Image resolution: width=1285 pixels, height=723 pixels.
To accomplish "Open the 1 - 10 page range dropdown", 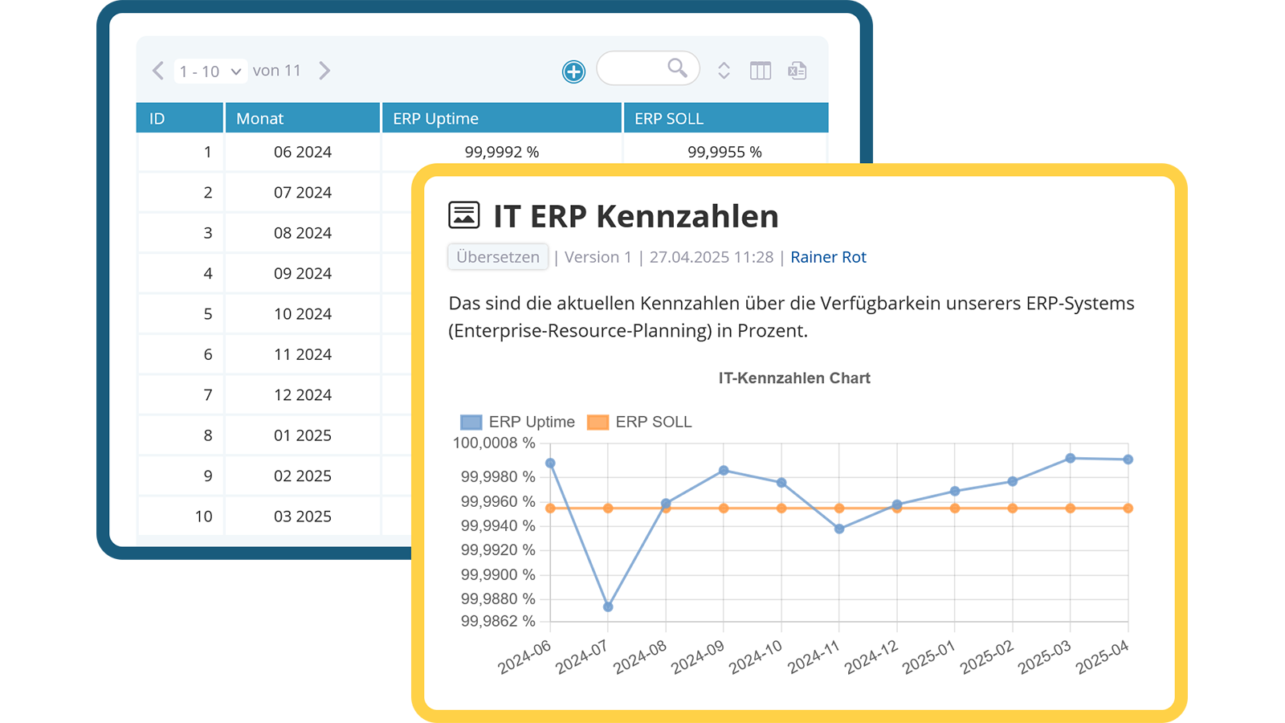I will tap(210, 71).
